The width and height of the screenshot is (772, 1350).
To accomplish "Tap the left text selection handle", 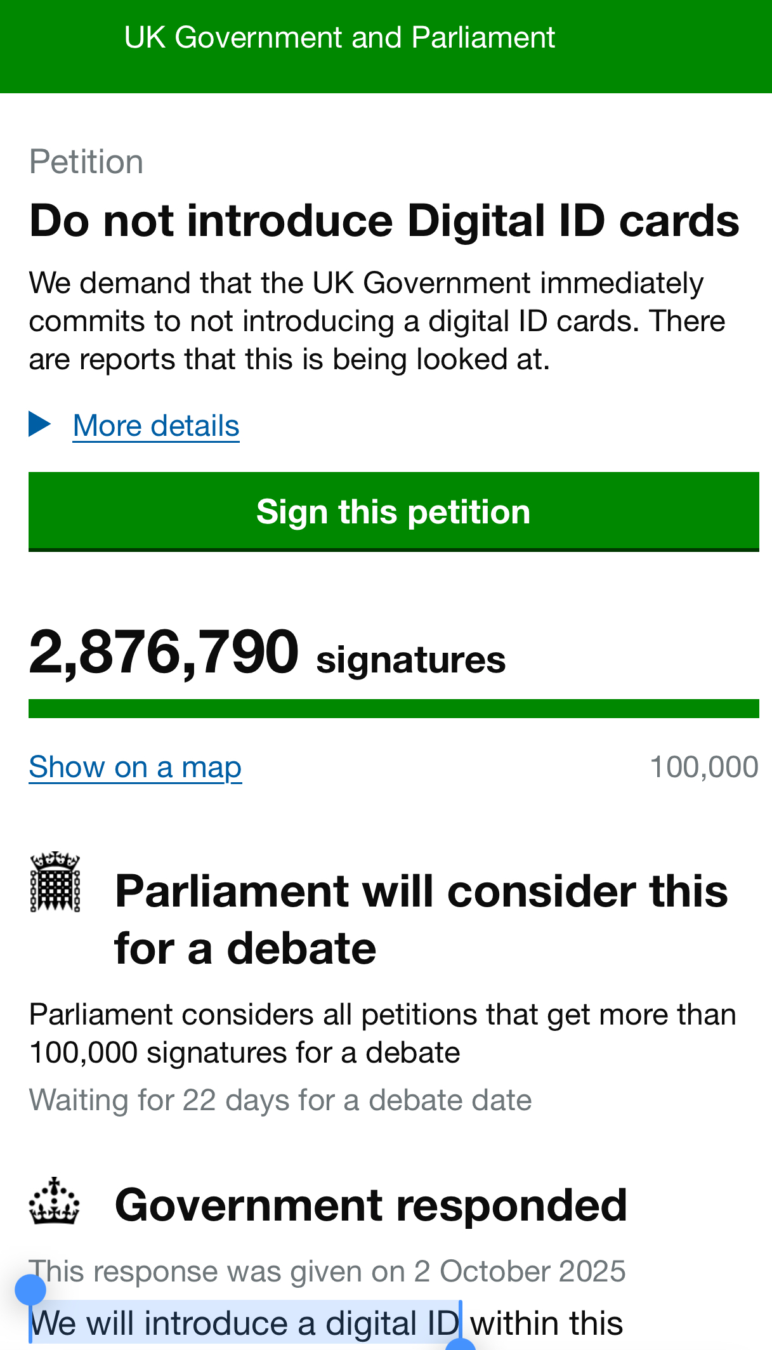I will [x=30, y=1290].
